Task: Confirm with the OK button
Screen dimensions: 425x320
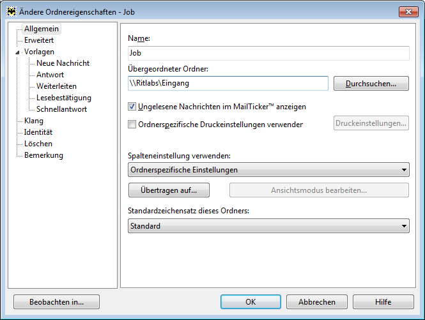Action: pyautogui.click(x=251, y=302)
